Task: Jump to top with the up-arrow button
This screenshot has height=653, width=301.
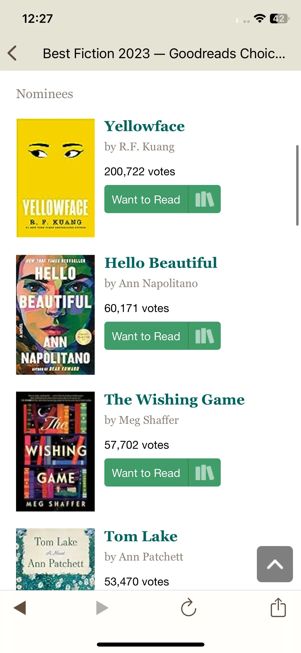Action: click(x=275, y=564)
